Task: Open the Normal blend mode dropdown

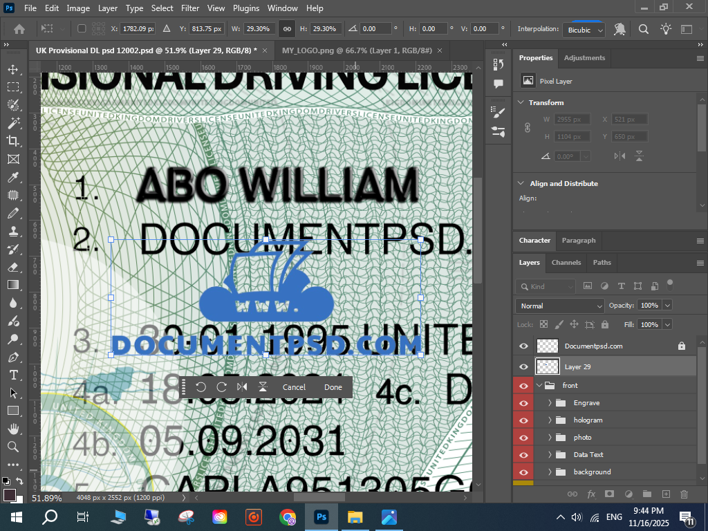Action: click(560, 306)
